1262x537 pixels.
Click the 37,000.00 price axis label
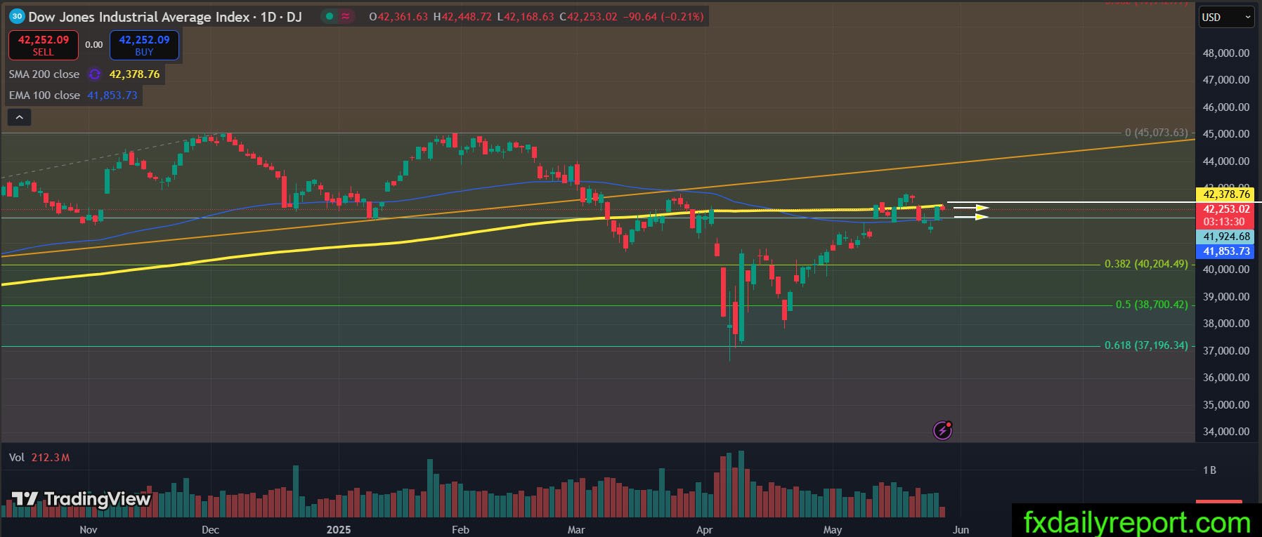[x=1226, y=350]
